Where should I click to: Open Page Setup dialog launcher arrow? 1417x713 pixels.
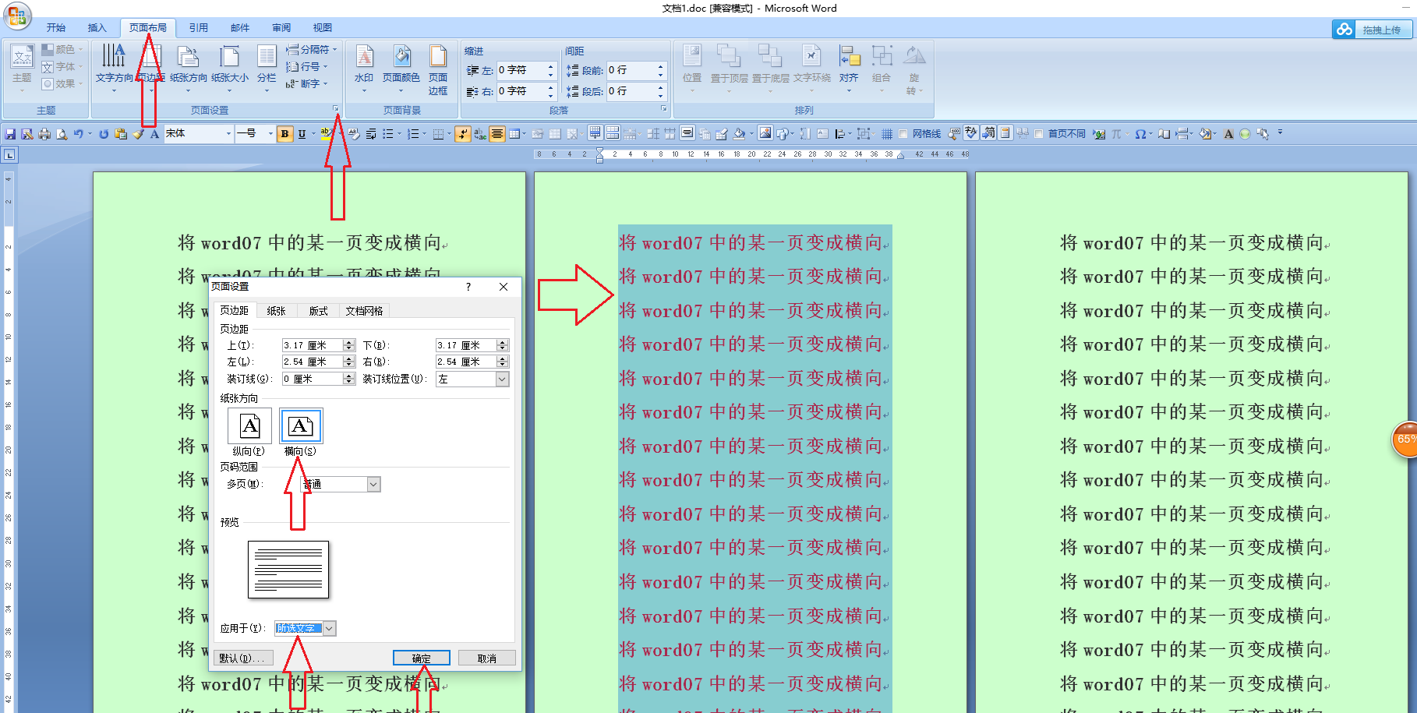[336, 108]
